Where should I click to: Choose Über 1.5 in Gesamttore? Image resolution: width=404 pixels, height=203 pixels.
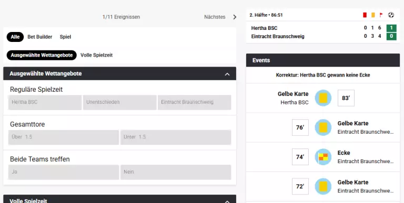[64, 137]
